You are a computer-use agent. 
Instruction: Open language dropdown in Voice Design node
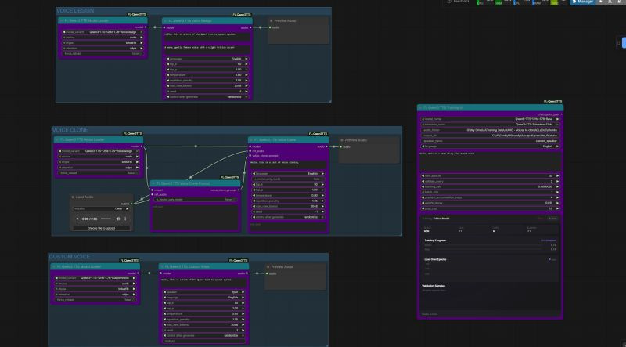[207, 59]
